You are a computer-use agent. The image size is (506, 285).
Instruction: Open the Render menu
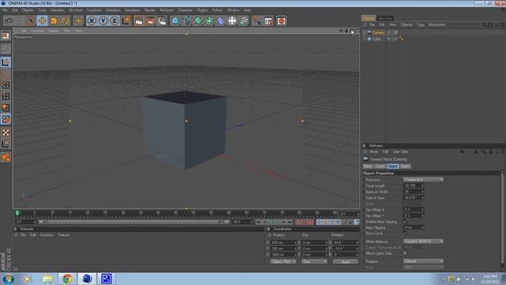tap(149, 10)
